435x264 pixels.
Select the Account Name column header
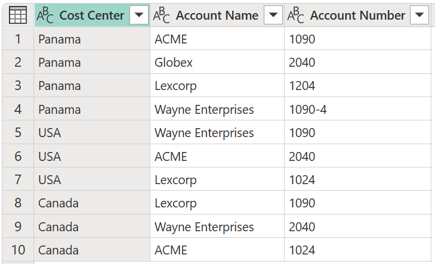point(217,15)
